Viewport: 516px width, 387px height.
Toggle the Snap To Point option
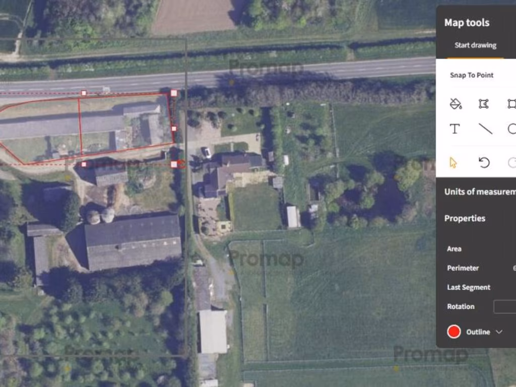click(x=472, y=75)
